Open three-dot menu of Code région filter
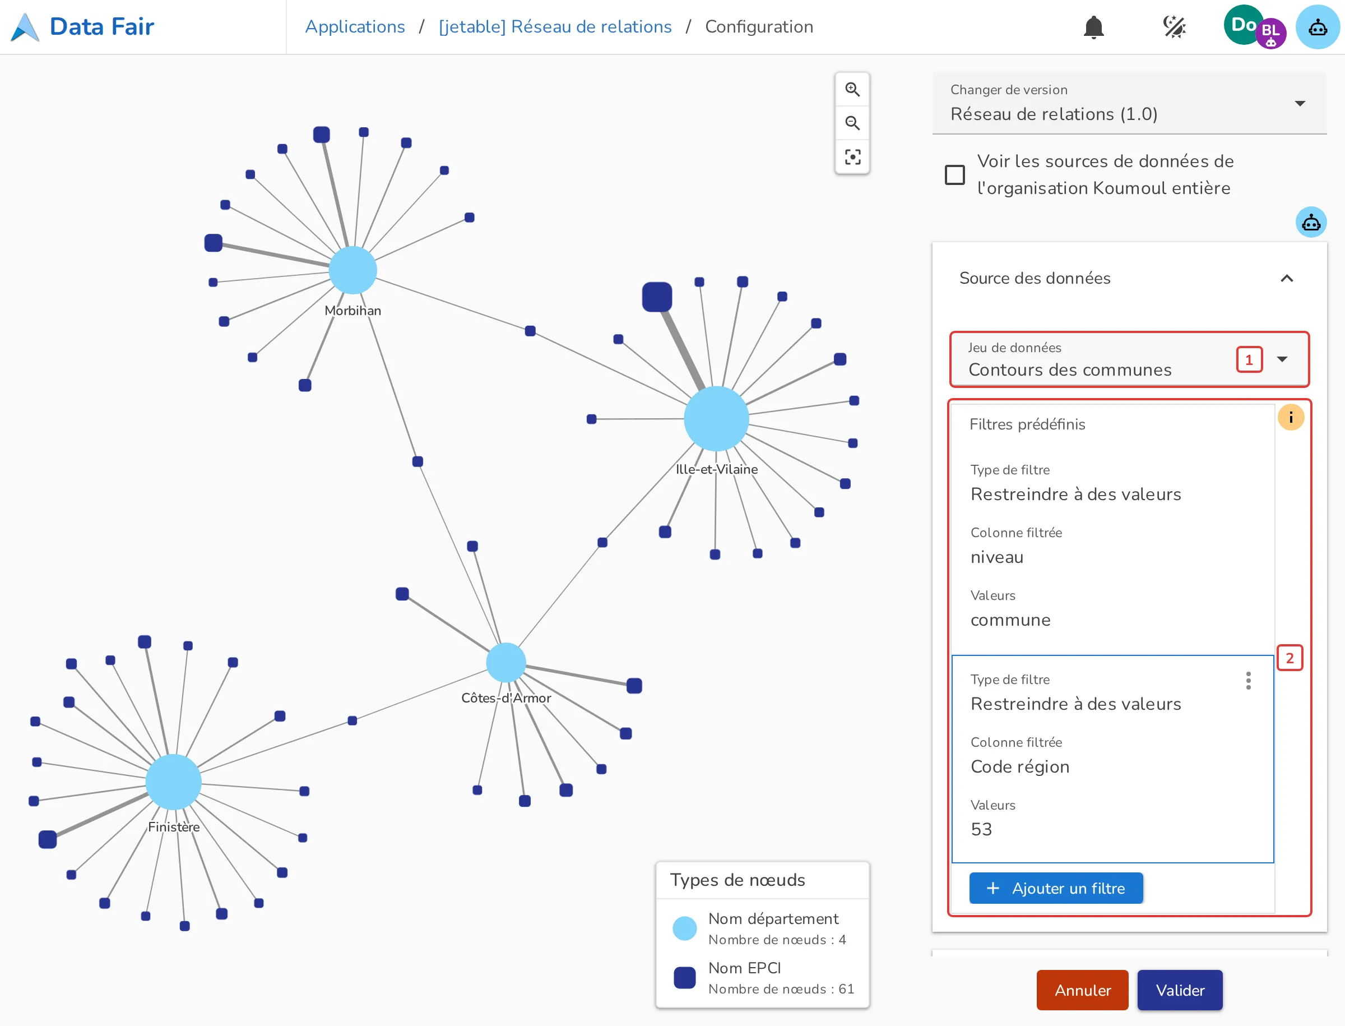The image size is (1345, 1026). pos(1248,680)
